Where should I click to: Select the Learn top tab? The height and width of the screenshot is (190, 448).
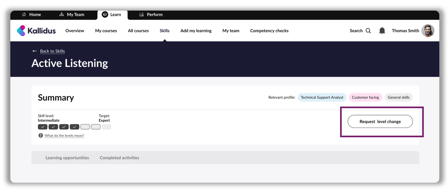(x=112, y=15)
